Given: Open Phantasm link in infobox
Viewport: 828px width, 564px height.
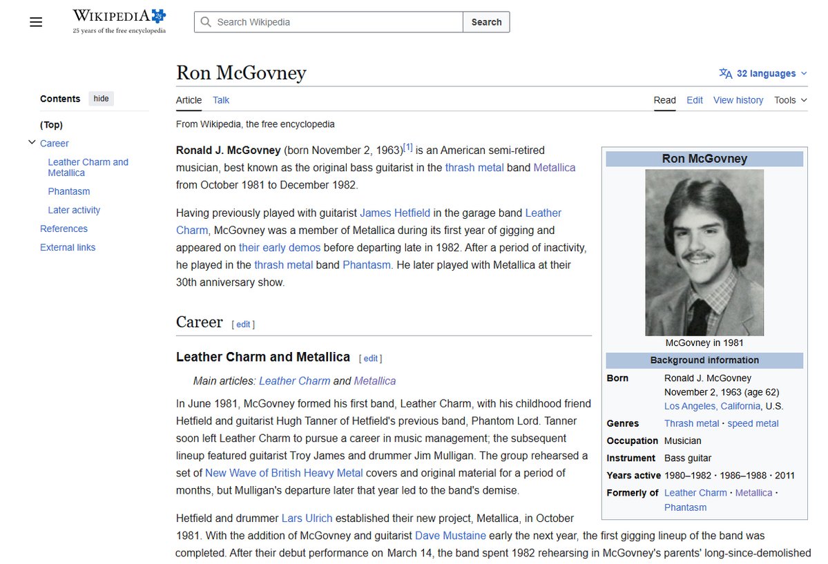Looking at the screenshot, I should point(686,507).
